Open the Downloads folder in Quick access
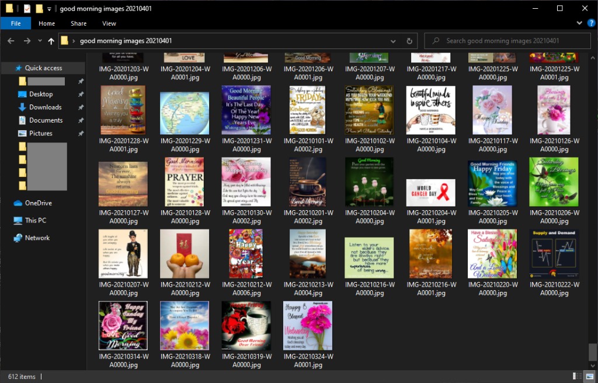This screenshot has height=383, width=598. pyautogui.click(x=45, y=107)
